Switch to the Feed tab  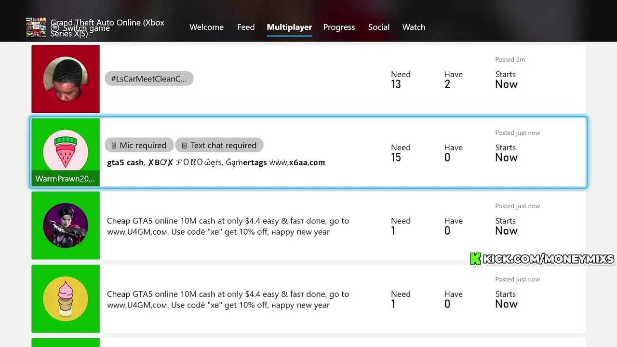[x=246, y=27]
